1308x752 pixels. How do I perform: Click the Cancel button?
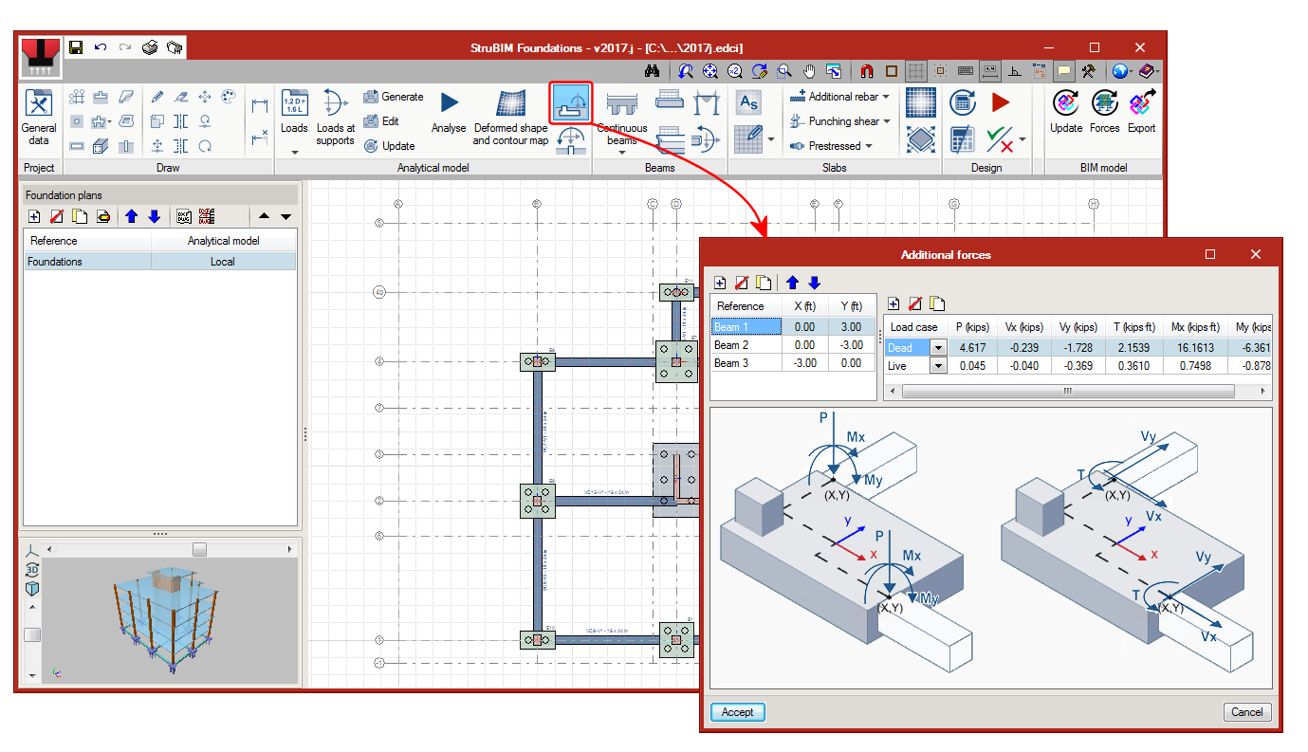point(1246,712)
